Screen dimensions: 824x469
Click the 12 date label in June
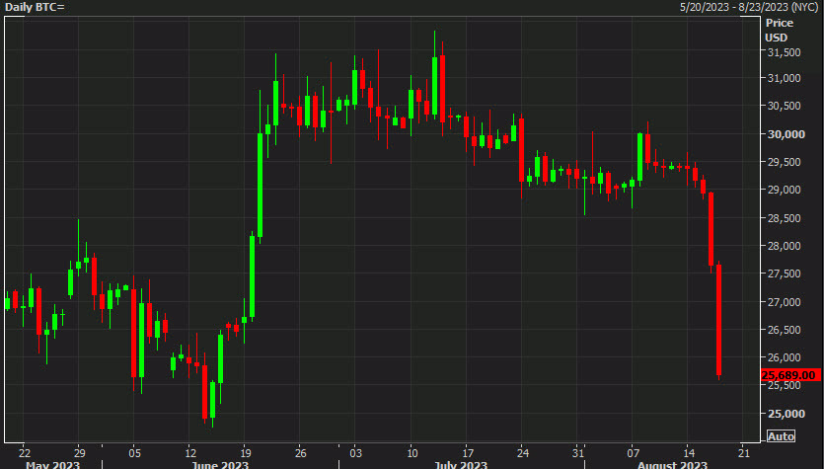click(190, 453)
